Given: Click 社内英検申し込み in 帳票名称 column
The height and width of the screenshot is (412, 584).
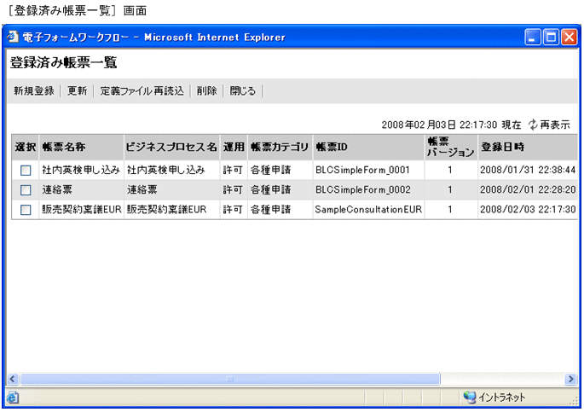Looking at the screenshot, I should click(81, 171).
